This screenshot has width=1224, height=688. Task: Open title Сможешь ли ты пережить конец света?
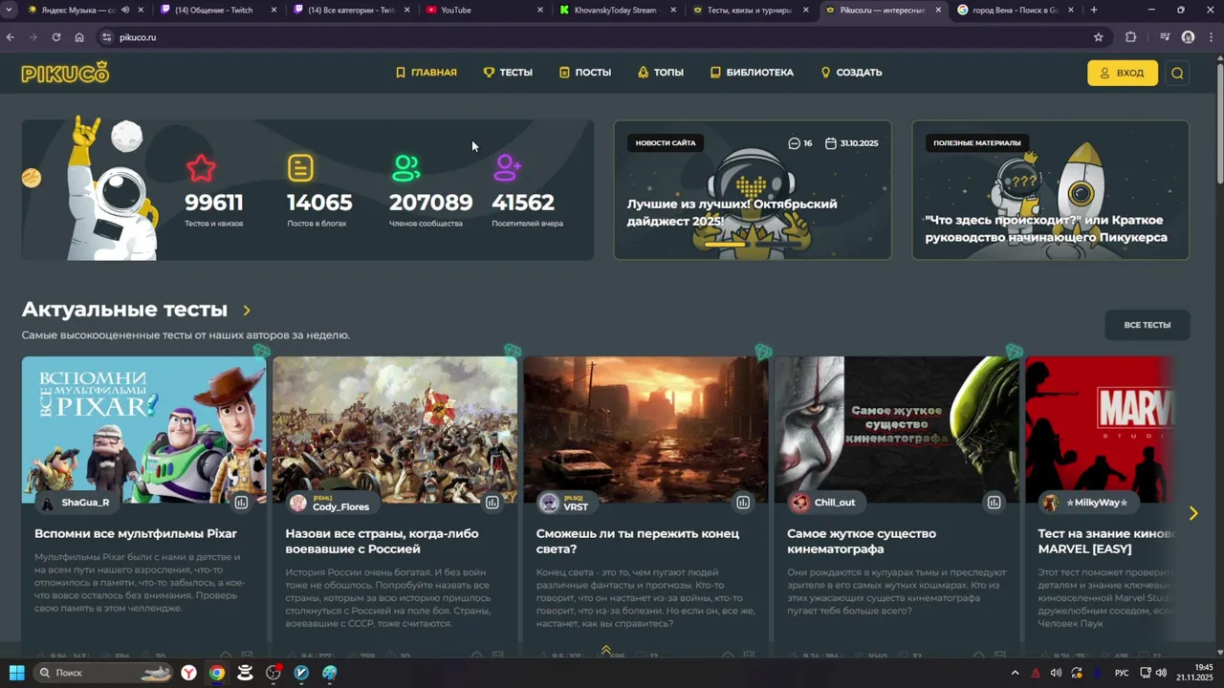tap(638, 541)
